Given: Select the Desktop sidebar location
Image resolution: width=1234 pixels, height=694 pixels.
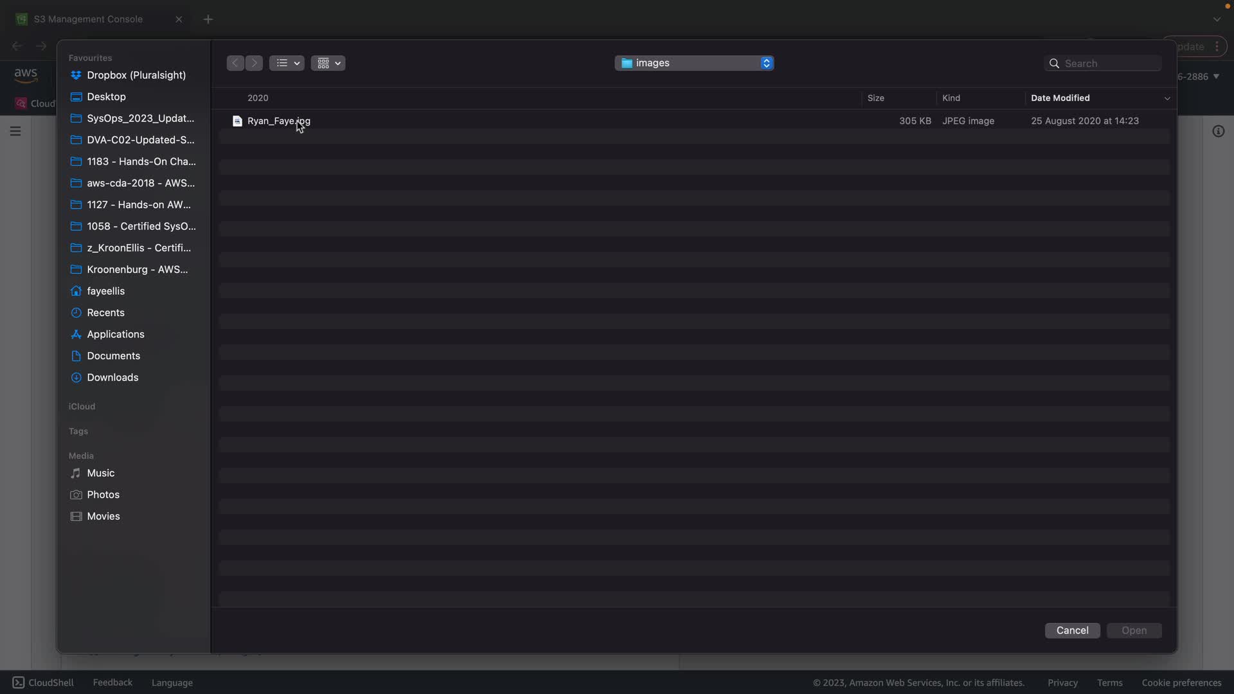Looking at the screenshot, I should coord(106,97).
